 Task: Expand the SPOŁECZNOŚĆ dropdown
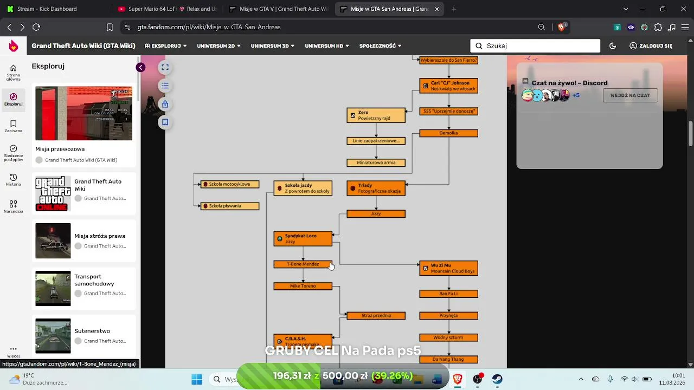380,46
